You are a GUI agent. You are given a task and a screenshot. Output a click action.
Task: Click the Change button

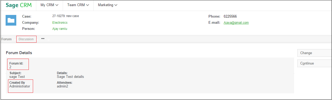pos(314,53)
